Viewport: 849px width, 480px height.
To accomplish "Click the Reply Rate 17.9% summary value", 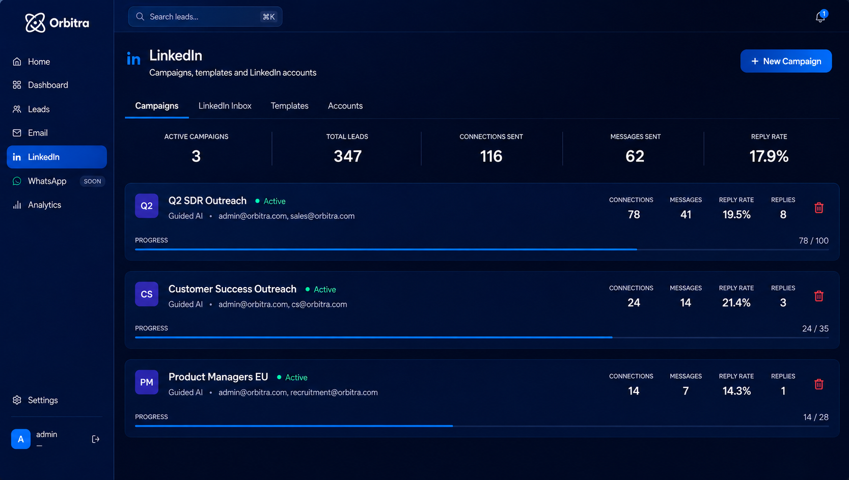I will click(769, 156).
